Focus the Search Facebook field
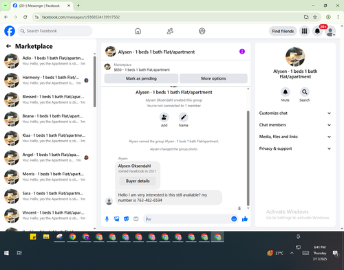Image resolution: width=344 pixels, height=270 pixels. pos(55,31)
